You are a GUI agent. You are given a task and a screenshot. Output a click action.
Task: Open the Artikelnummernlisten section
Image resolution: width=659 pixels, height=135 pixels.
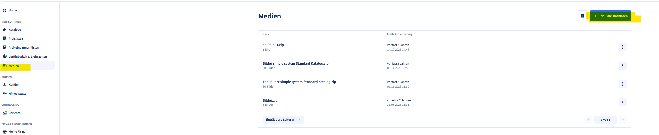[23, 48]
